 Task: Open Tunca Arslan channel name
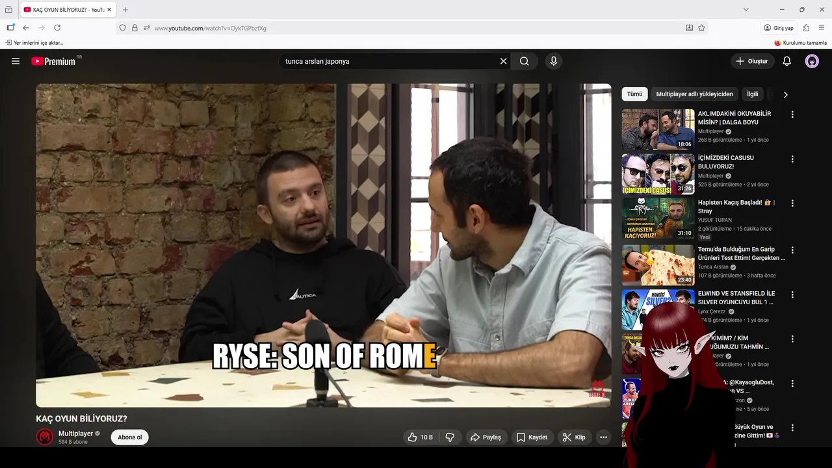[713, 266]
